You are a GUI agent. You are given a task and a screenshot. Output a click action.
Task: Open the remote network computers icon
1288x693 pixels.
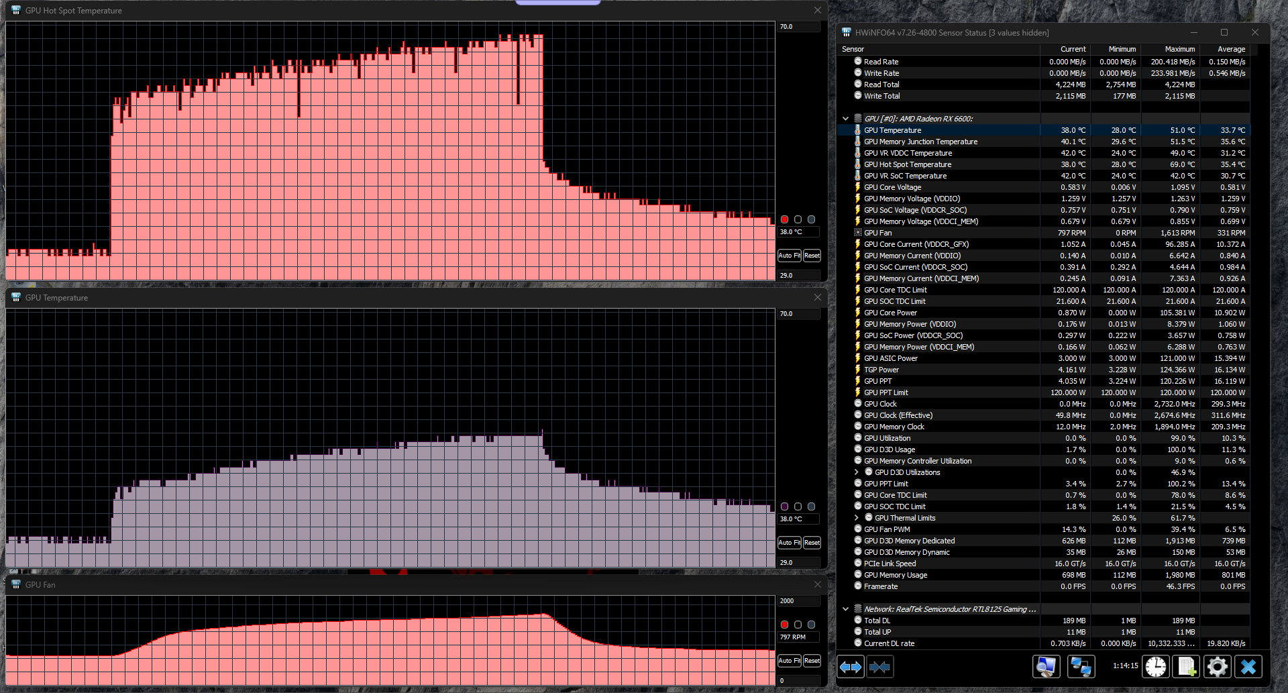pos(1081,667)
